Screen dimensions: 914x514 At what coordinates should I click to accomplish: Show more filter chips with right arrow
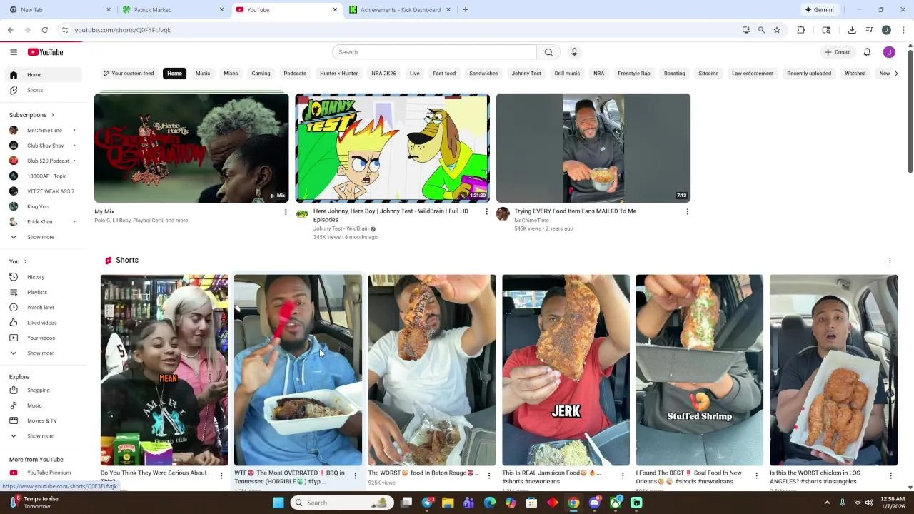(x=896, y=74)
